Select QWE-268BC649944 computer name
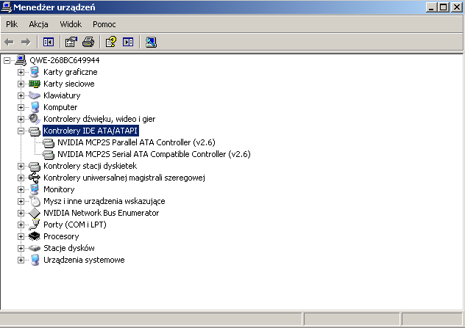The width and height of the screenshot is (465, 328). [x=64, y=60]
